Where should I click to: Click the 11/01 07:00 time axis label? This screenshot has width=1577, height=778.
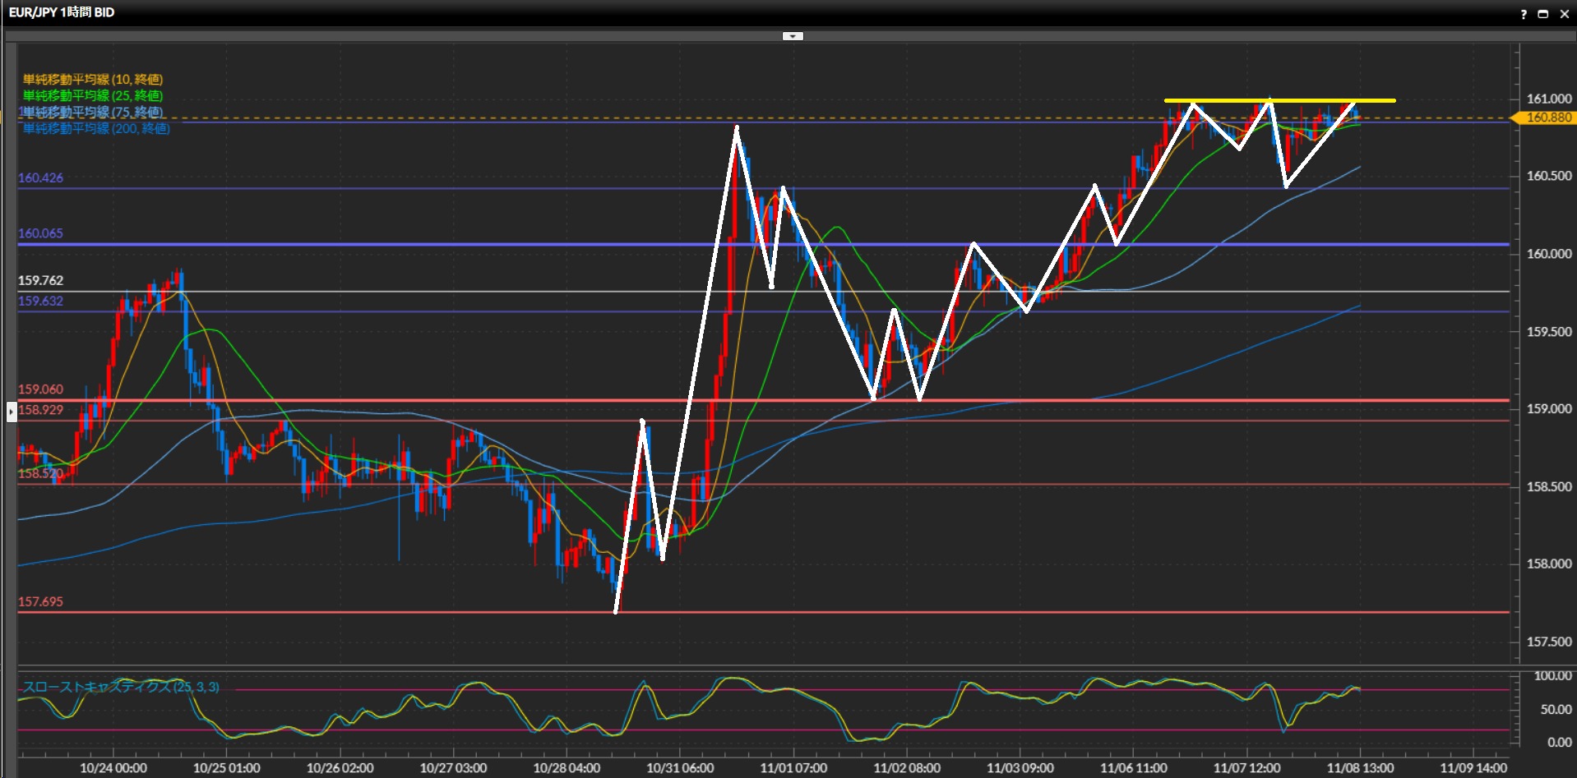click(793, 768)
